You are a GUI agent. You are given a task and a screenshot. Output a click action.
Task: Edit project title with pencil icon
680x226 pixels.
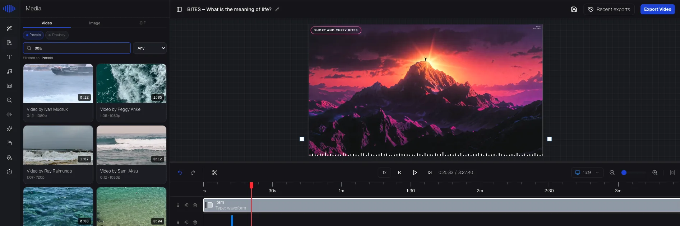(277, 9)
